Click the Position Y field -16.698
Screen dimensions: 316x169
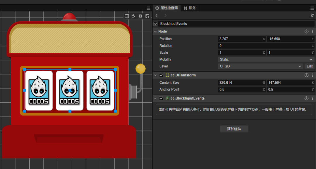pos(291,39)
